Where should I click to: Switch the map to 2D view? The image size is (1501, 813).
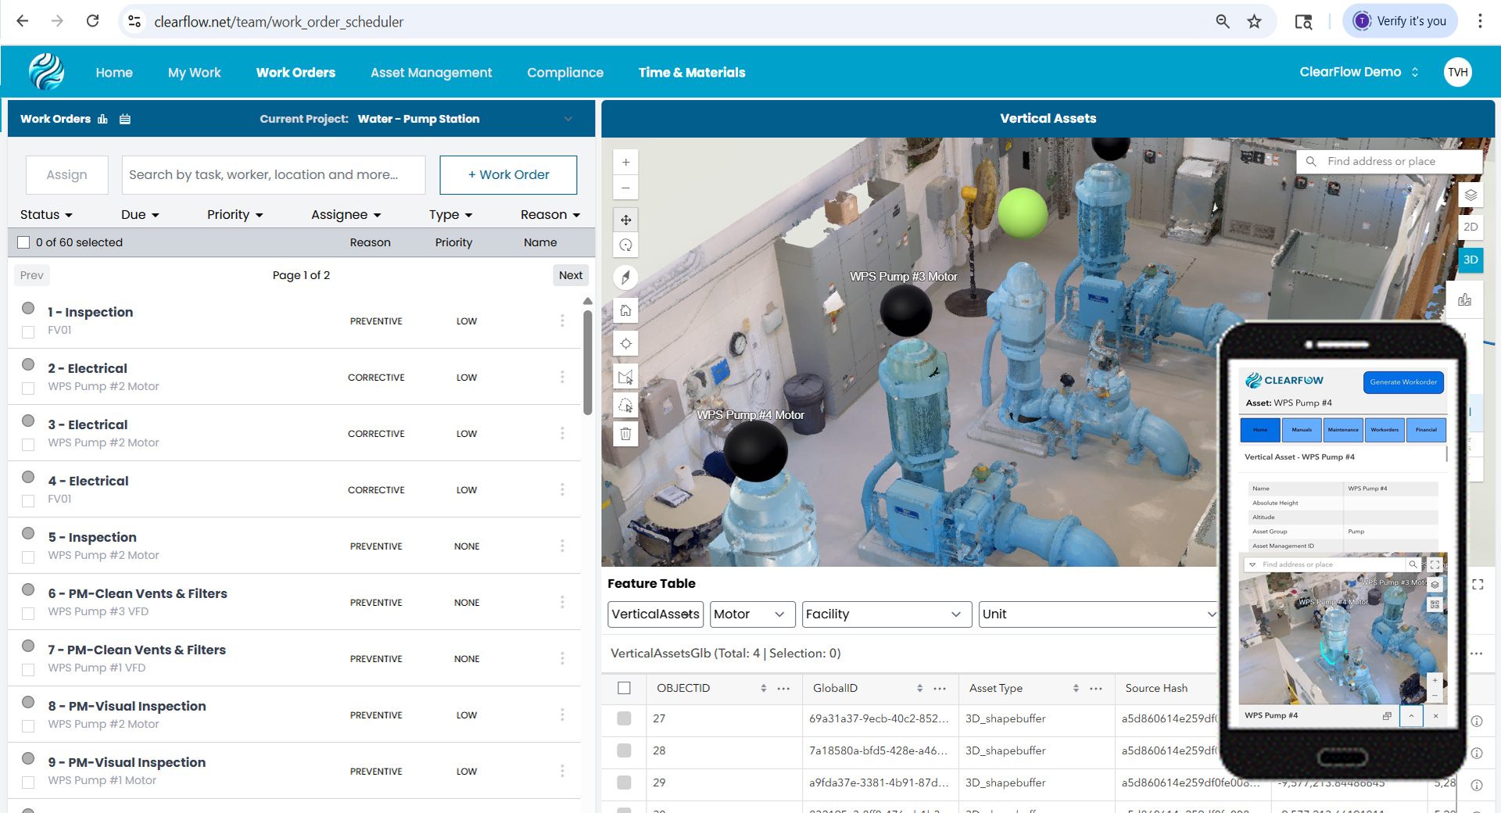[x=1471, y=227]
